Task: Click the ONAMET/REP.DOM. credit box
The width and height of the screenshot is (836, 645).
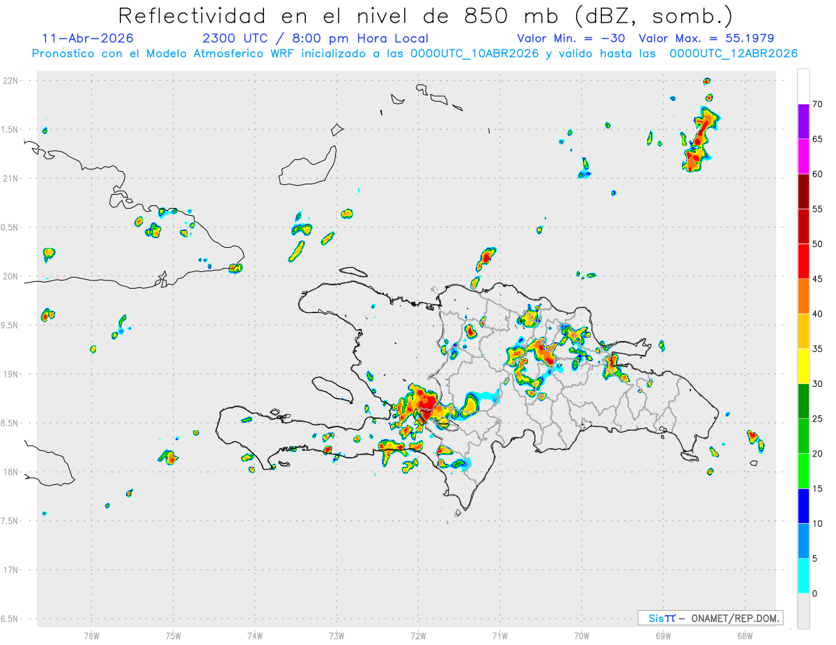Action: 710,618
